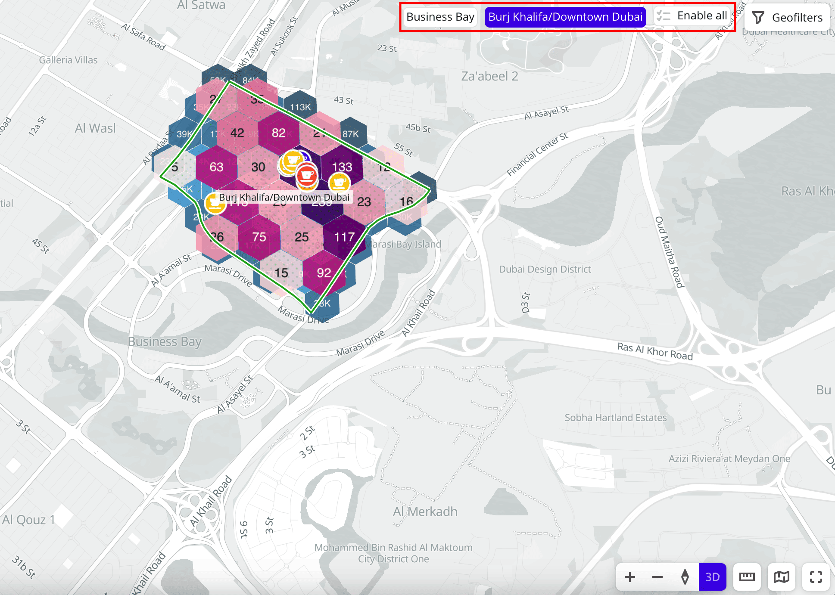The image size is (835, 595).
Task: Open the ruler measurement tool
Action: (747, 577)
